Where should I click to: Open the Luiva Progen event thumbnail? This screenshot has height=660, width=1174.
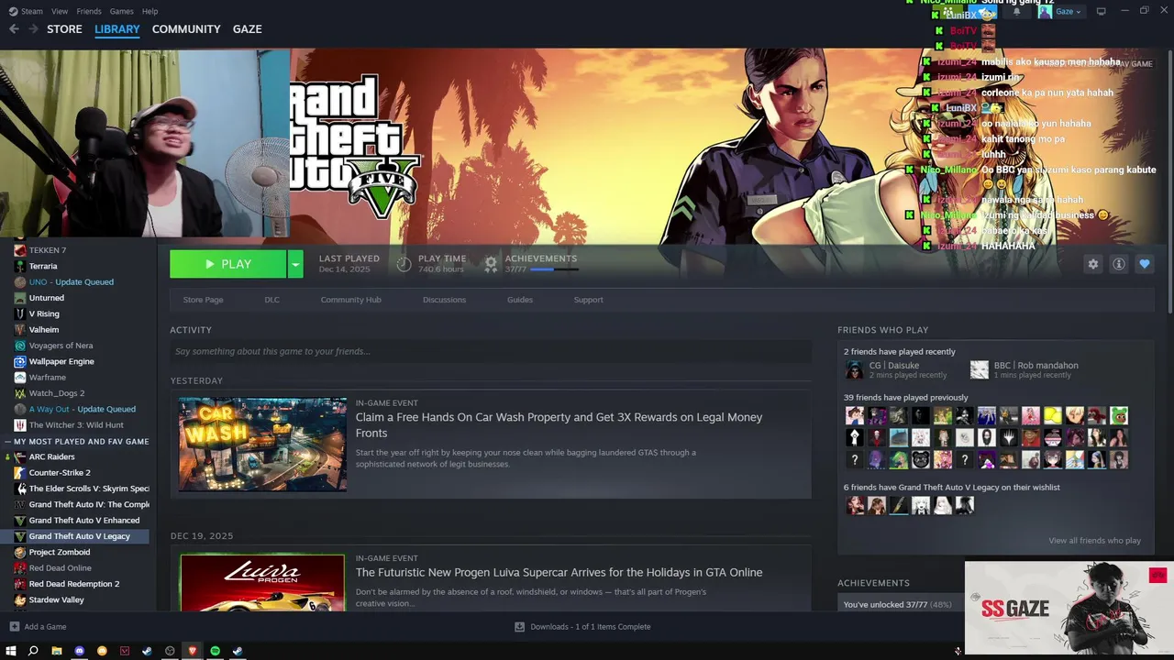point(262,582)
